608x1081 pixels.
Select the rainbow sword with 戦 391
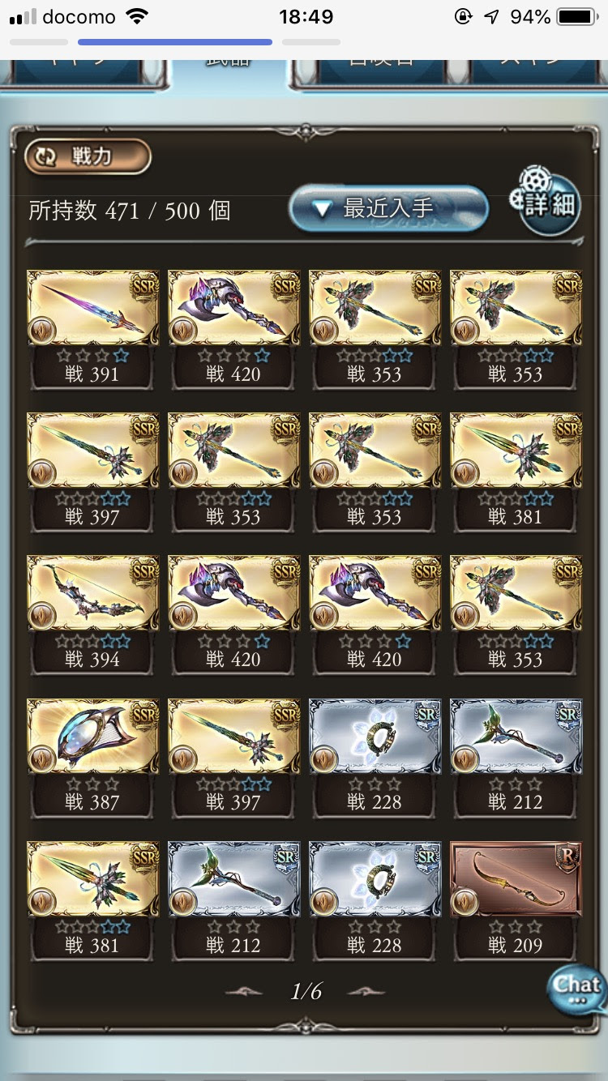coord(92,330)
